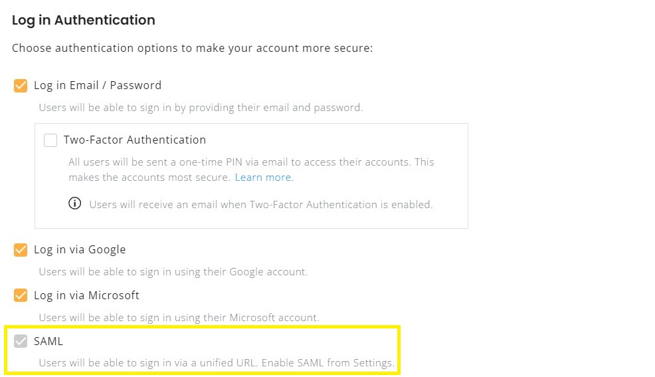Enable the Two-Factor Authentication checkbox
The width and height of the screenshot is (655, 377).
pos(50,140)
